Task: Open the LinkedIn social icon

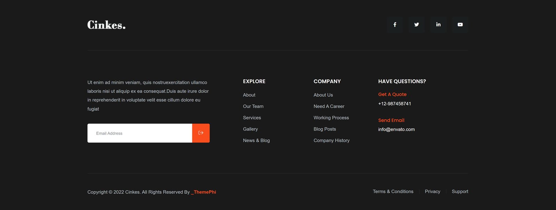Action: [x=438, y=25]
